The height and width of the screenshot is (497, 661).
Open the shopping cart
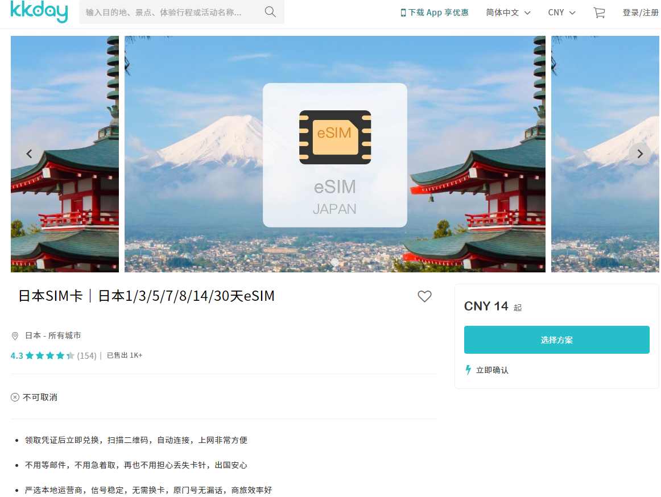[x=599, y=12]
